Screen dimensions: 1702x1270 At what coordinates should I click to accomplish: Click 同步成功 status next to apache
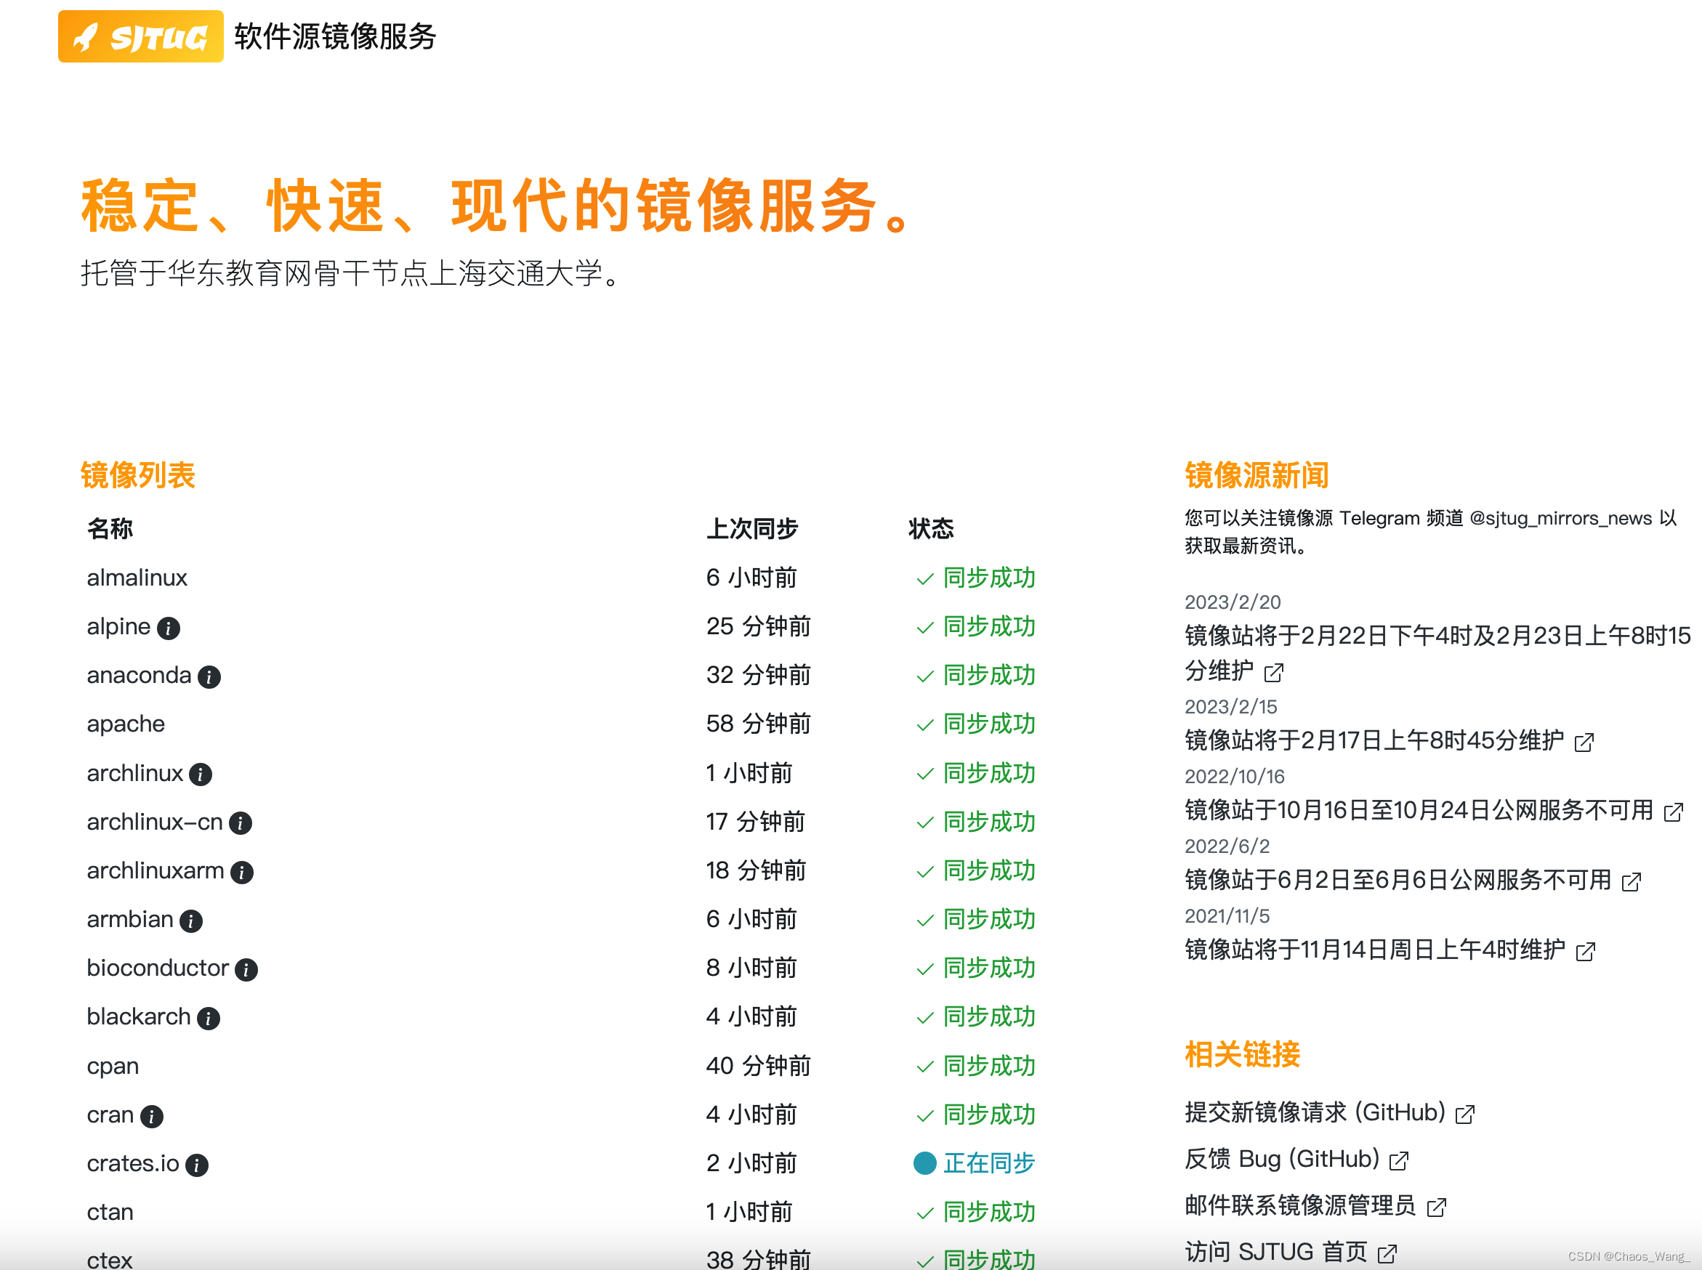point(989,725)
